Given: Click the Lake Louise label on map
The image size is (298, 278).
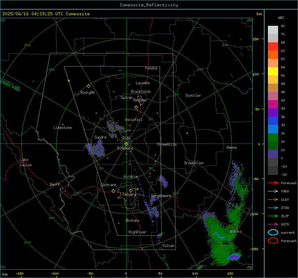Looking at the screenshot, I should [x=25, y=162].
